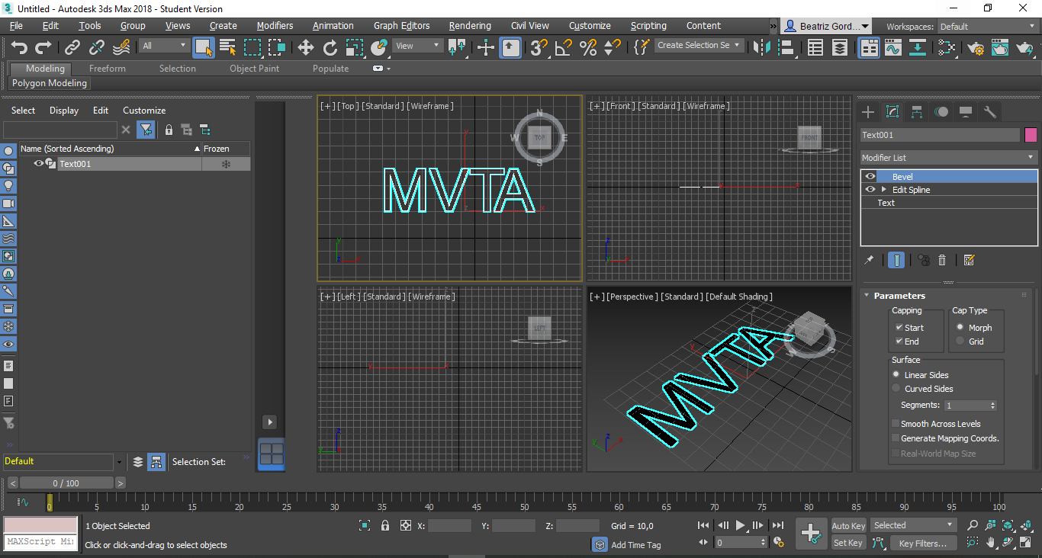The image size is (1042, 558).
Task: Enable Smooth Across Levels checkbox
Action: pyautogui.click(x=896, y=423)
